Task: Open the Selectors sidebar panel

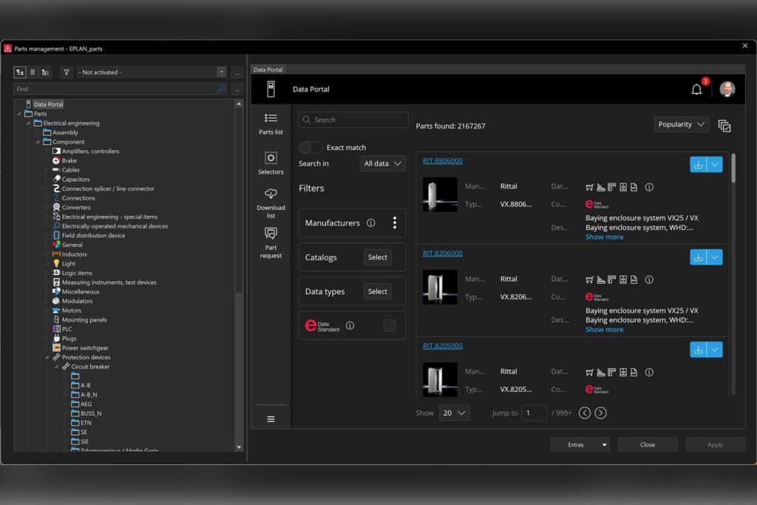Action: click(x=271, y=163)
